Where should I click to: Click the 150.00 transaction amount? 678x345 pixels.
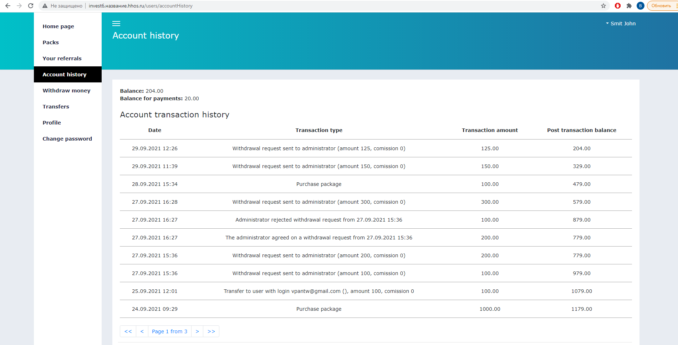(x=490, y=166)
